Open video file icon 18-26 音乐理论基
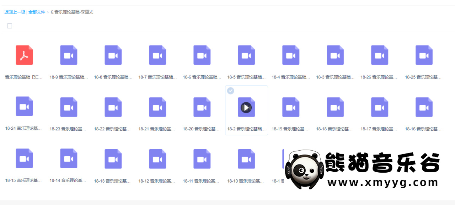This screenshot has height=205, width=455. [x=380, y=55]
